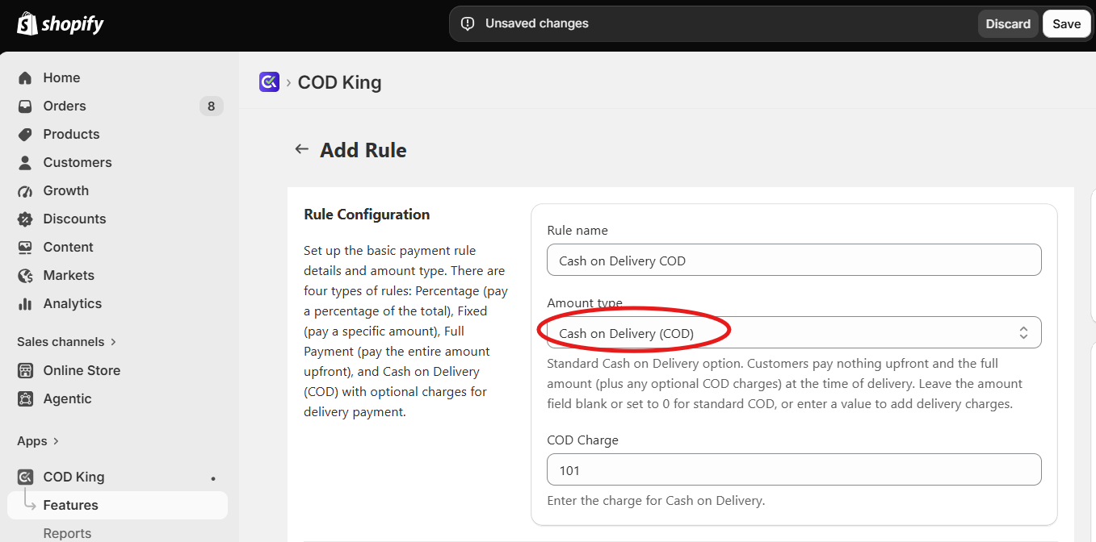Click the Home sidebar icon
Image resolution: width=1096 pixels, height=542 pixels.
click(x=25, y=77)
